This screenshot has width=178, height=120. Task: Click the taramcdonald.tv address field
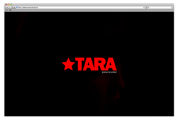[81, 7]
